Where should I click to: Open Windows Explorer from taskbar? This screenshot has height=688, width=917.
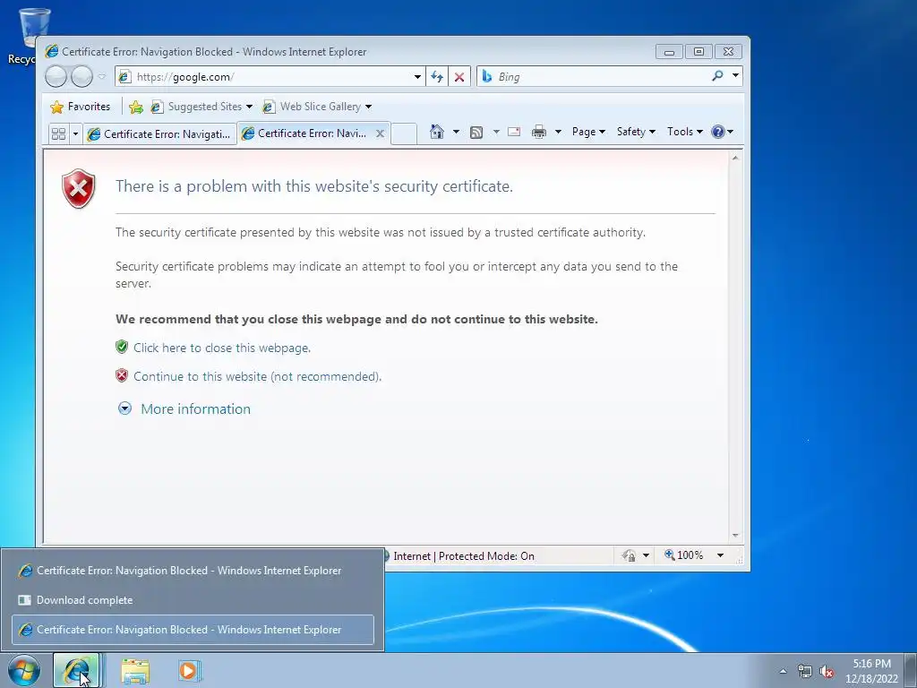pos(135,670)
